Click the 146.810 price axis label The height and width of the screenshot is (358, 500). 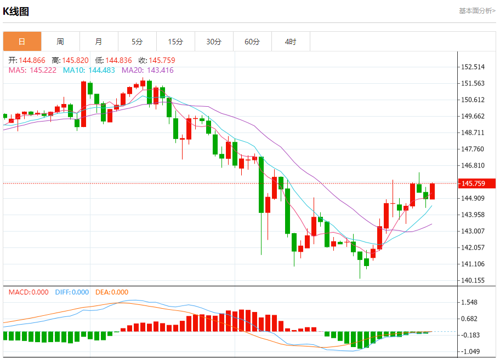pyautogui.click(x=473, y=165)
